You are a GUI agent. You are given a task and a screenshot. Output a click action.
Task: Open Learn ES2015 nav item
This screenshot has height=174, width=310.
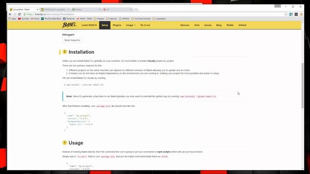pos(89,25)
